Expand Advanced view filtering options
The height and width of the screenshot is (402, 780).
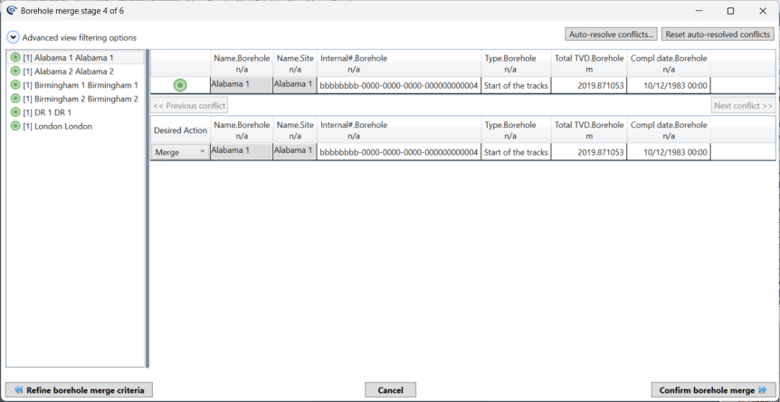13,38
